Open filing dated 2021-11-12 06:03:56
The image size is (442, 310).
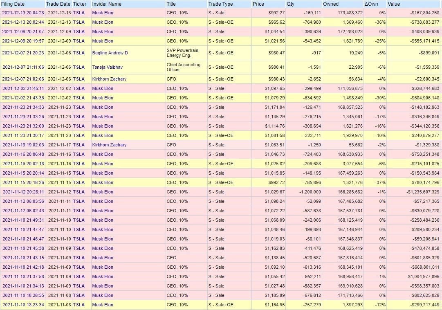[x=23, y=201]
